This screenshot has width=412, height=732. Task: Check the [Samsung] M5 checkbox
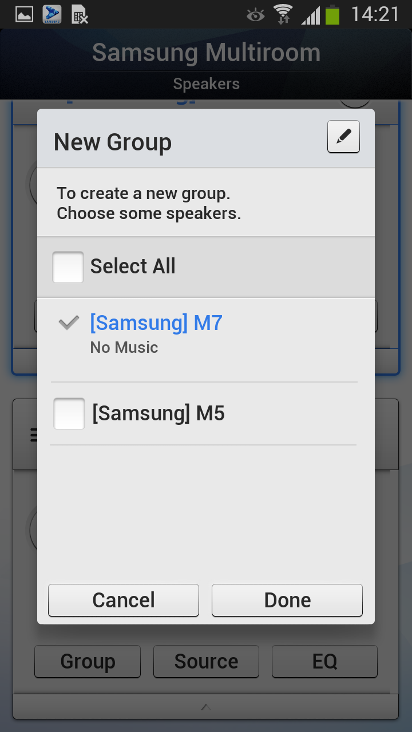coord(69,413)
